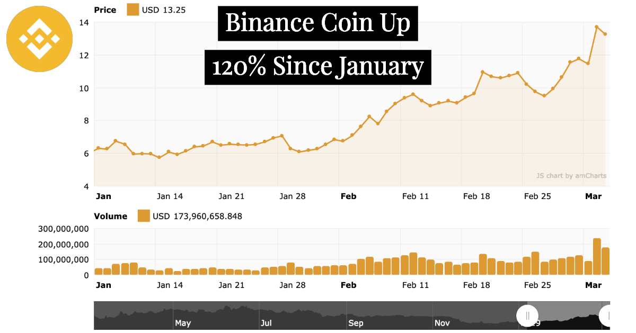Click the orange Price legend swatch
This screenshot has height=333, width=636.
coord(132,10)
